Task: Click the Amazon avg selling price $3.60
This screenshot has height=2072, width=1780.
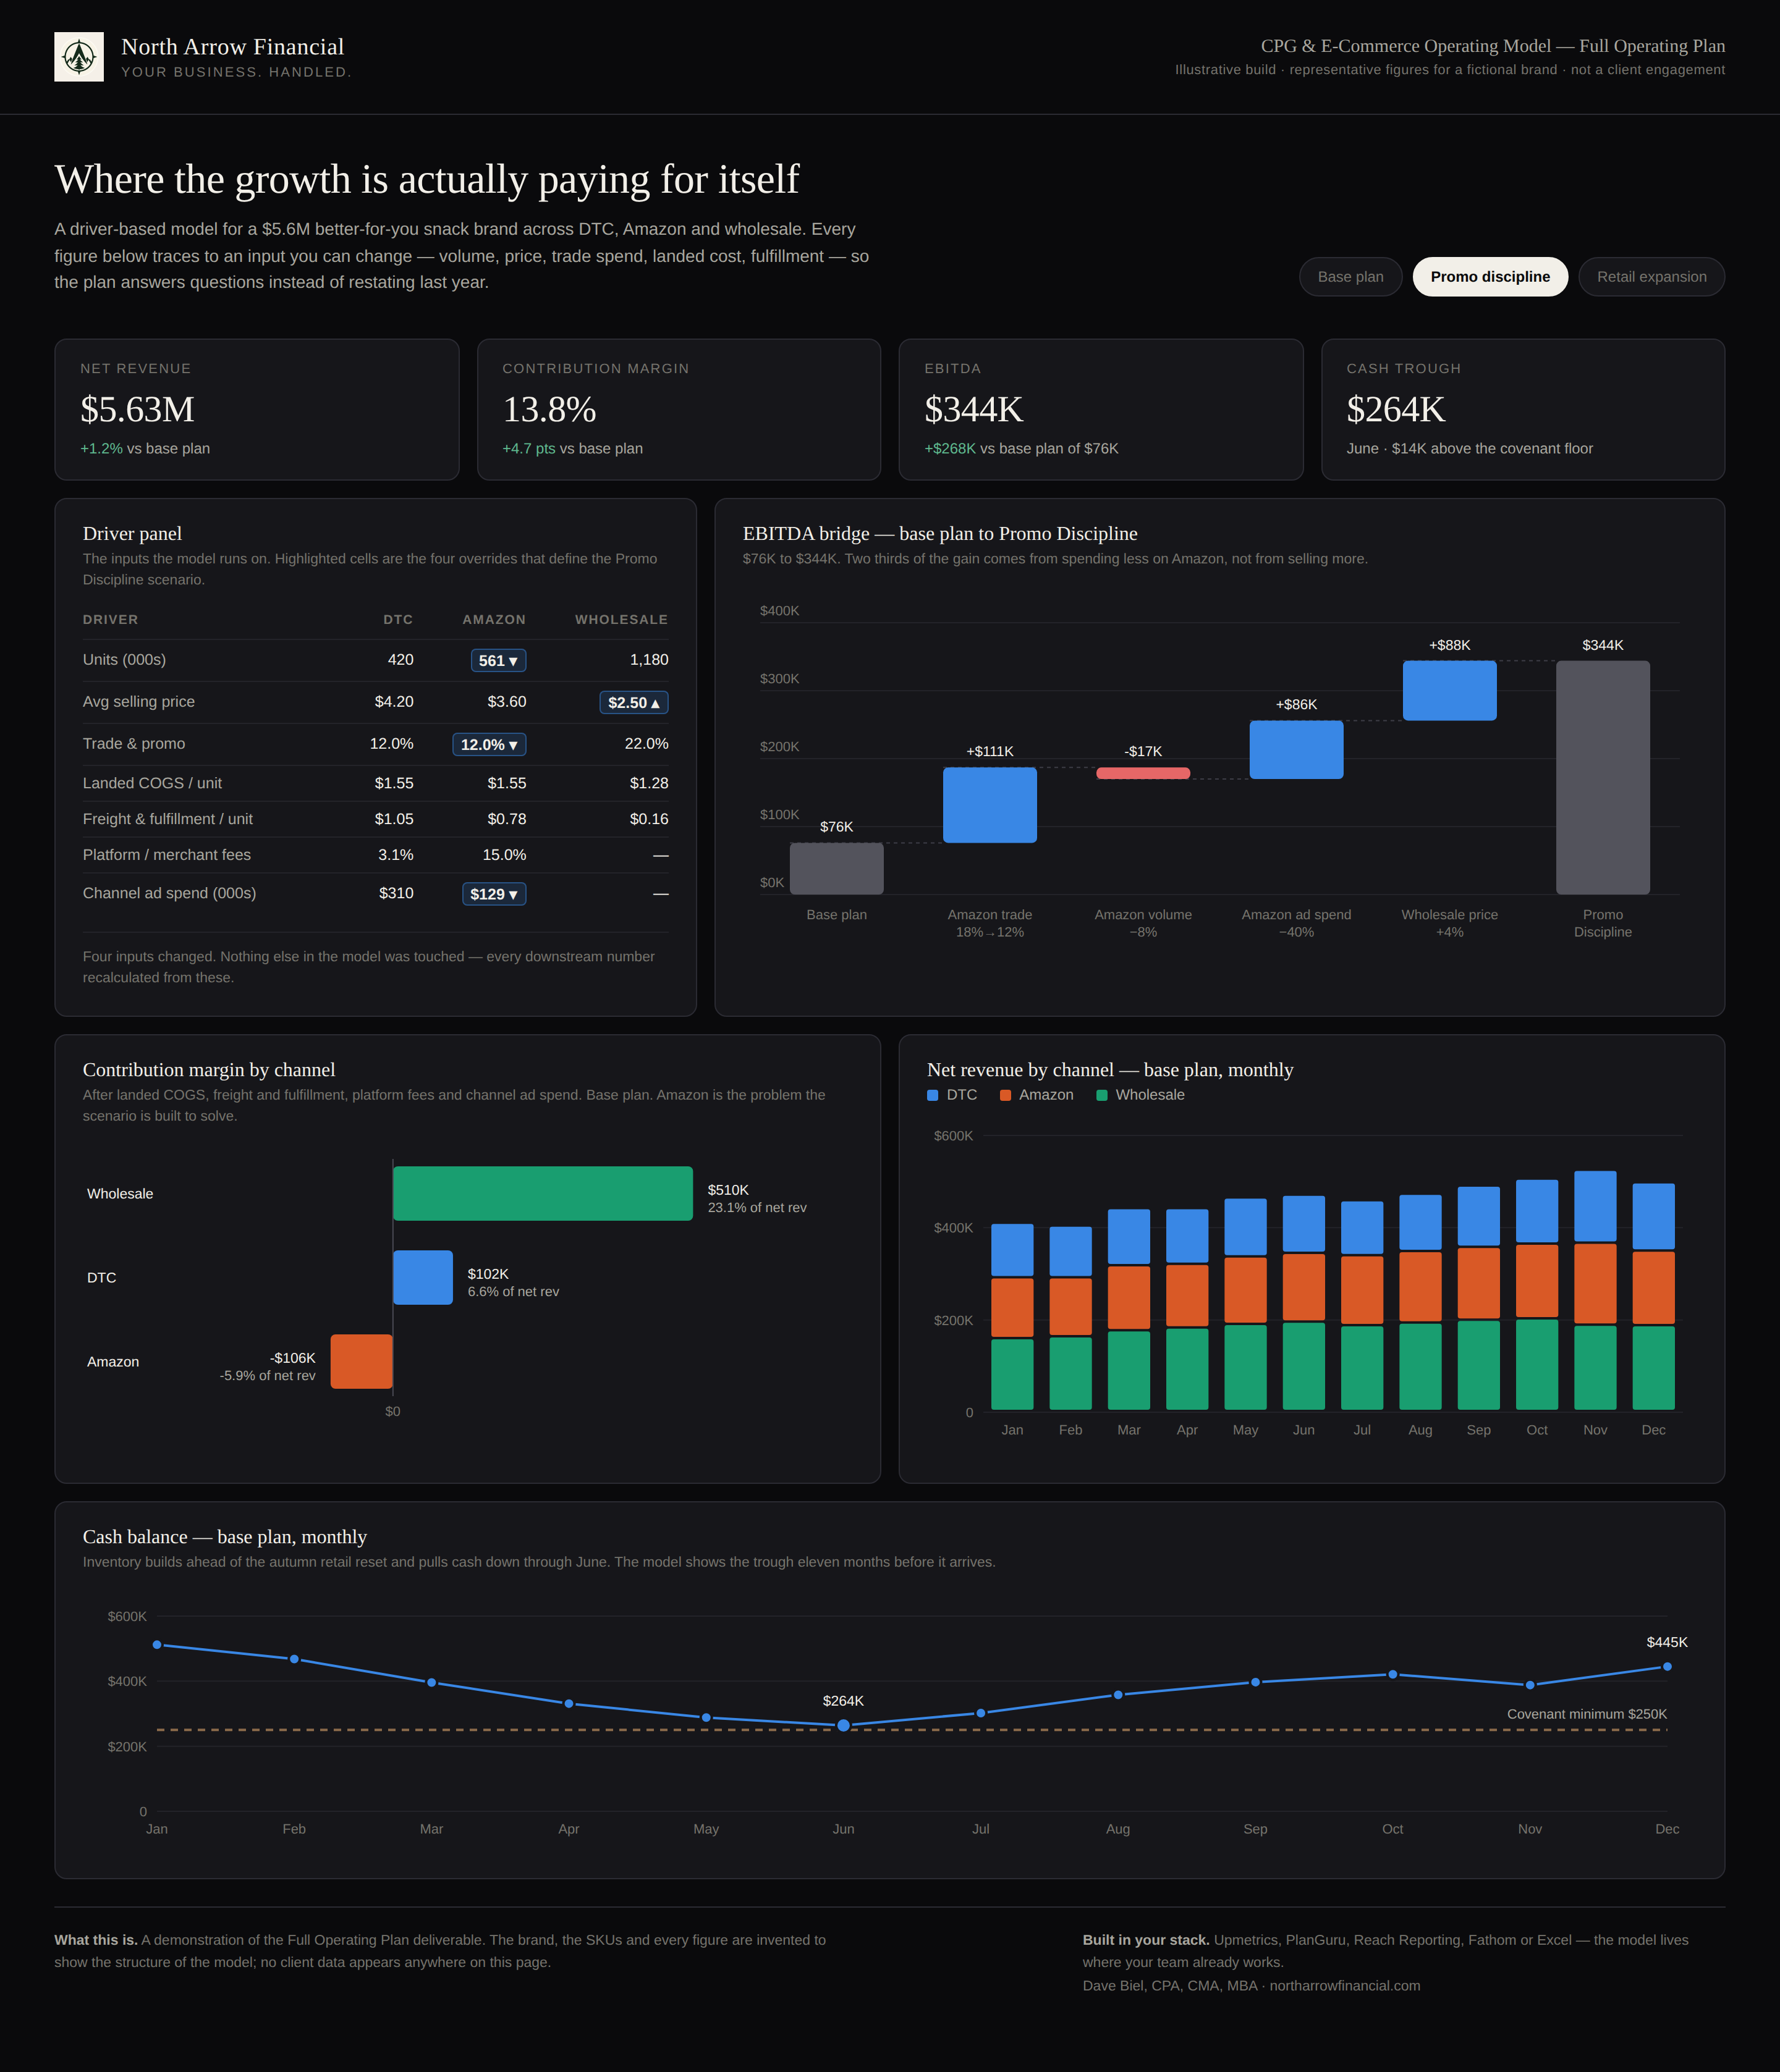Action: pos(507,702)
